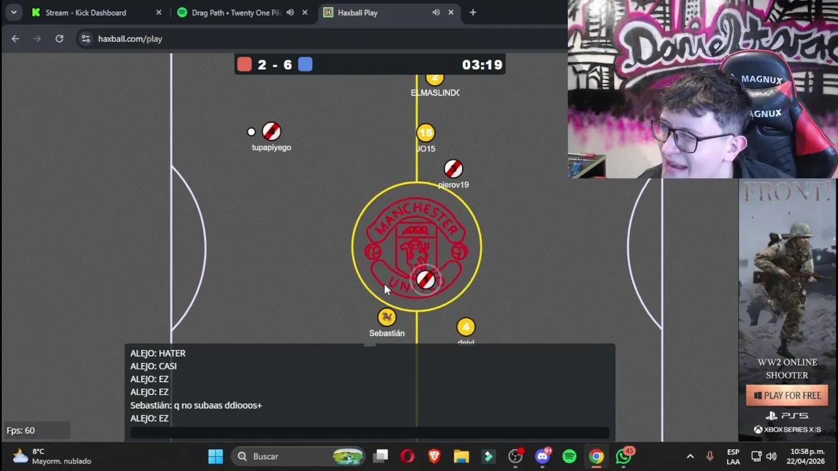Viewport: 838px width, 471px height.
Task: Click chat message 'ALEJO: CASI'
Action: click(x=153, y=366)
